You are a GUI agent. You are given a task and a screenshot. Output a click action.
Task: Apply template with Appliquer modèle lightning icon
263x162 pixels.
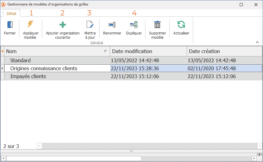[x=31, y=25]
